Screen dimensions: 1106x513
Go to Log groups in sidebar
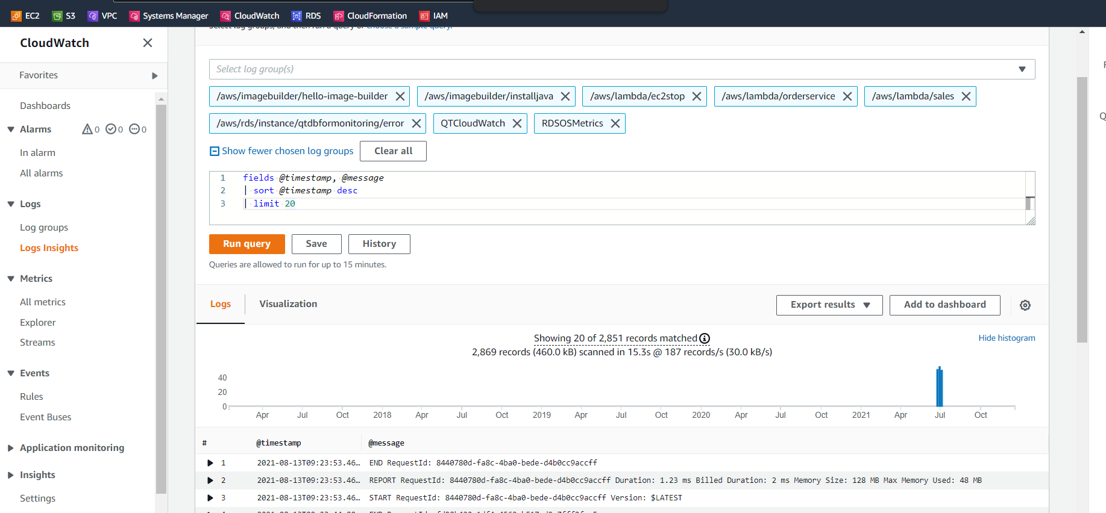point(44,228)
